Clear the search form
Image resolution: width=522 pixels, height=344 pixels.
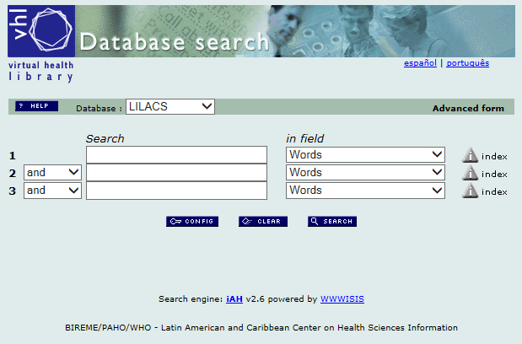[262, 221]
